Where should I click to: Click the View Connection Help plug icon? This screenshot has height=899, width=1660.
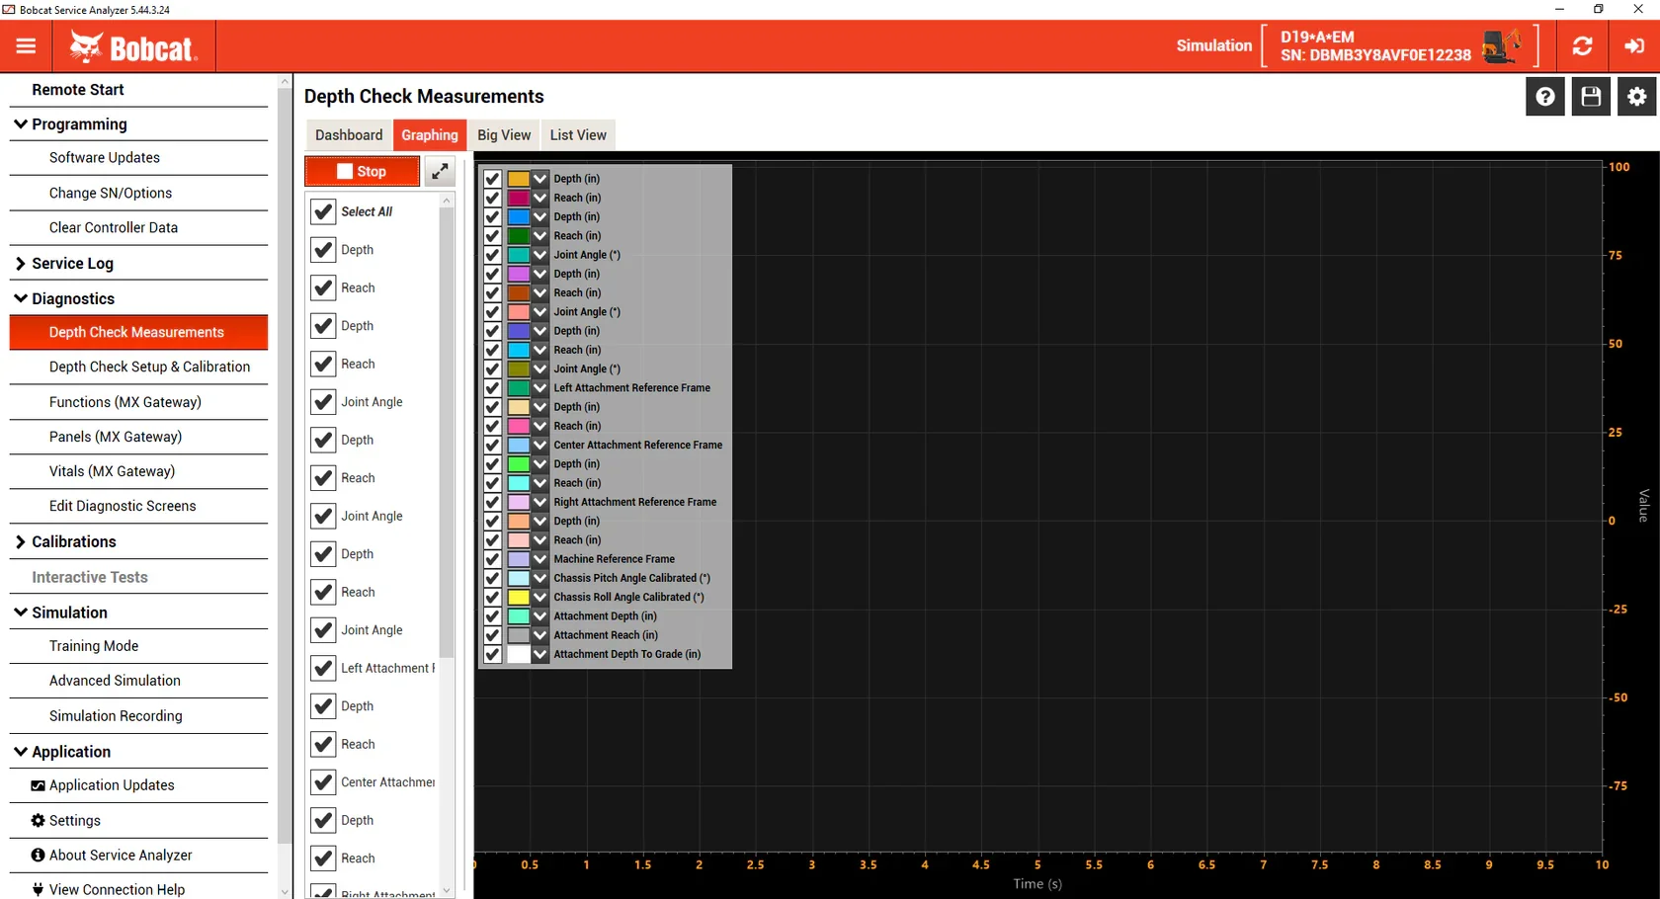38,889
